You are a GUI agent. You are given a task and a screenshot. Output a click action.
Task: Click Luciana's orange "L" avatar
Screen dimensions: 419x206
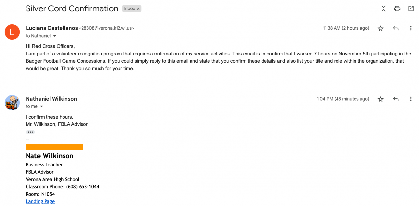(x=12, y=32)
